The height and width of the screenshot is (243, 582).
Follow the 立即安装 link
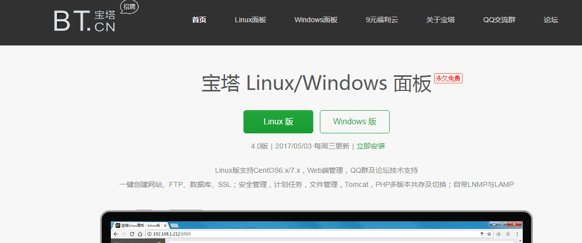[x=371, y=146]
